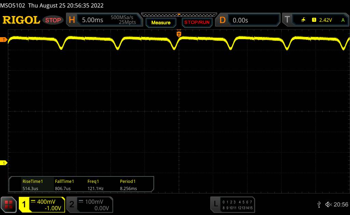Toggle channel 2 with the gray 2 button
350x215 pixels.
tap(72, 204)
